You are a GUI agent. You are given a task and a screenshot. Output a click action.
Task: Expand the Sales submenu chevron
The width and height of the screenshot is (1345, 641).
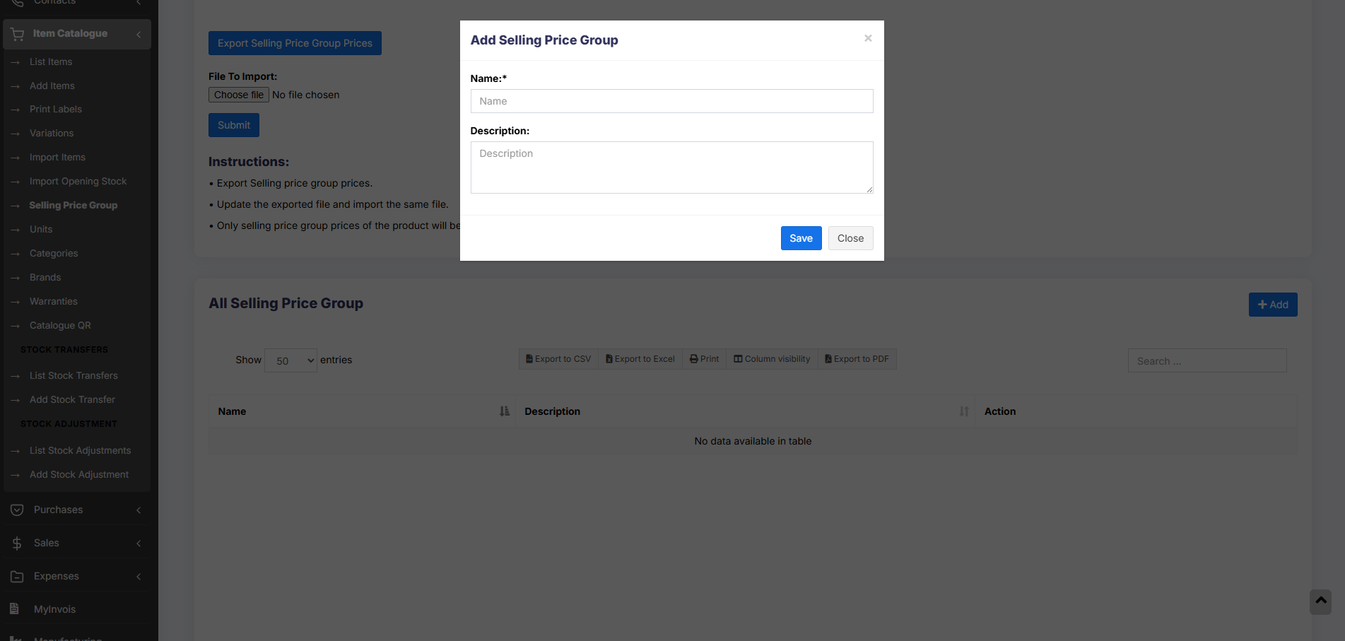[139, 543]
